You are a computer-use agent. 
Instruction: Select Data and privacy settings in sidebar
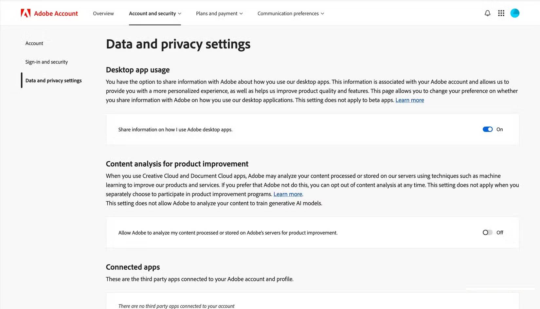[53, 80]
